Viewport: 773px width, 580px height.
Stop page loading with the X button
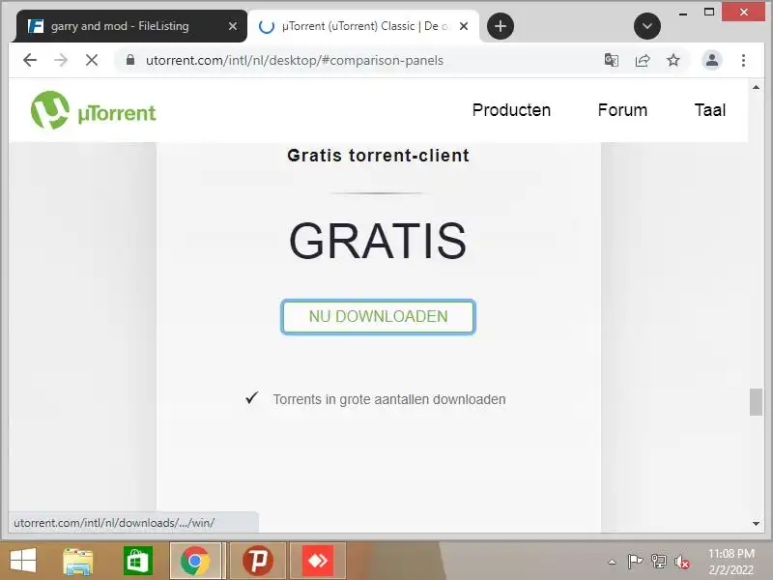point(92,60)
